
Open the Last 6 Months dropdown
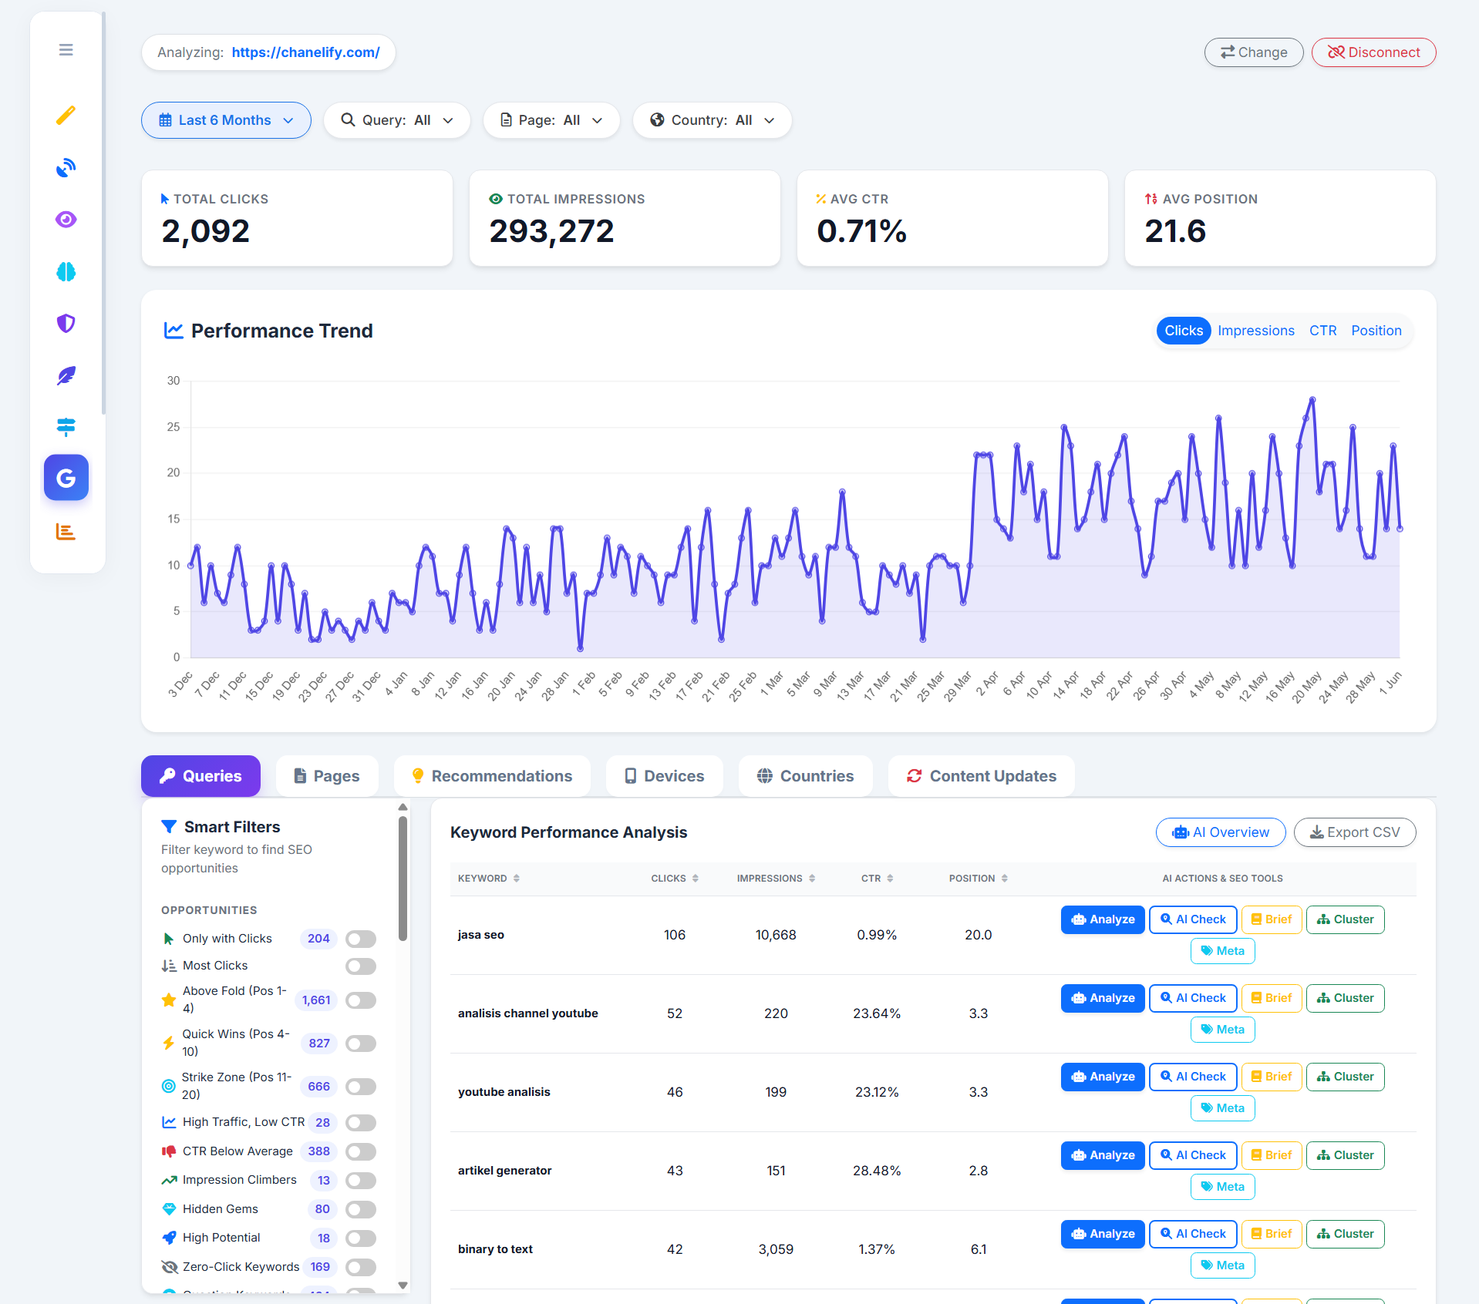[226, 120]
